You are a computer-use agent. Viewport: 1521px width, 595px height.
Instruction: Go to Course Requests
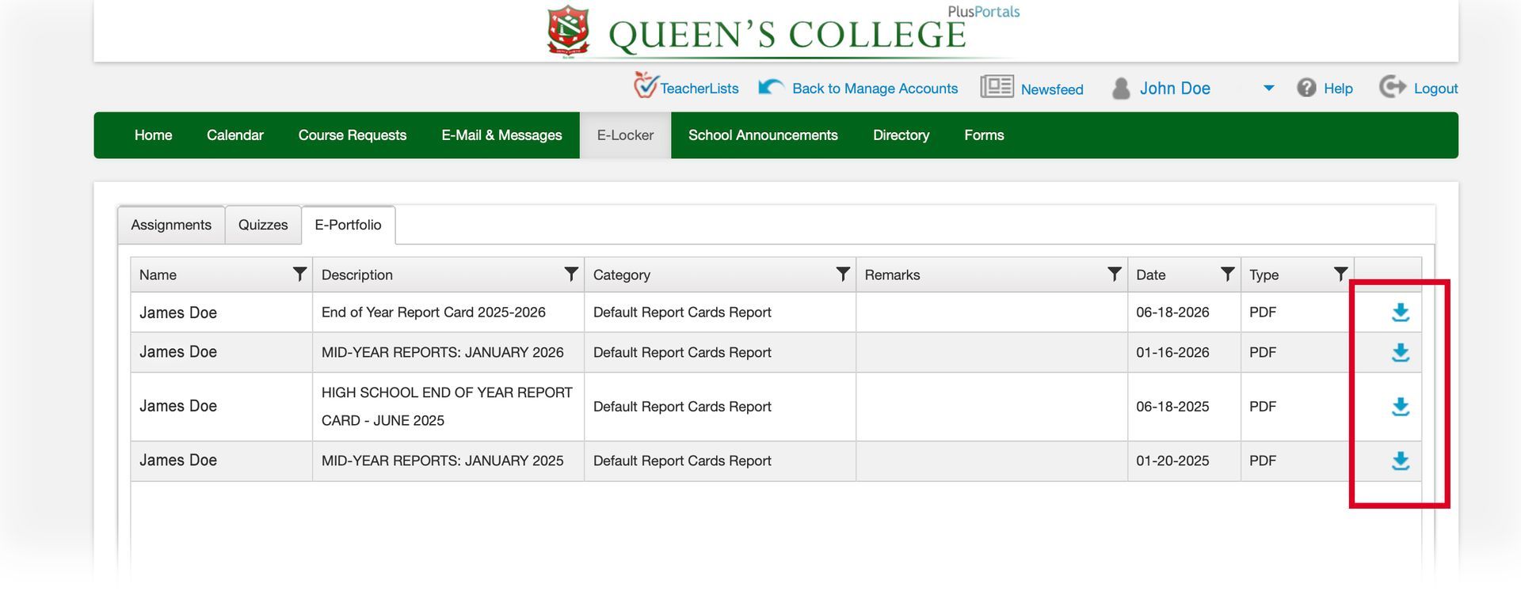point(353,135)
